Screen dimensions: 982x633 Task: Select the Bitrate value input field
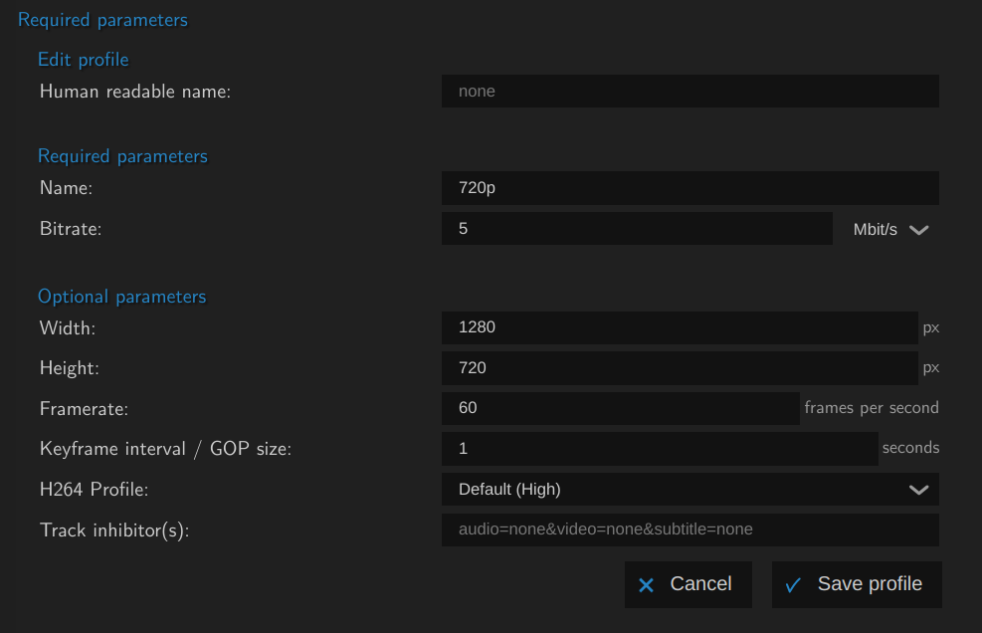pyautogui.click(x=636, y=229)
